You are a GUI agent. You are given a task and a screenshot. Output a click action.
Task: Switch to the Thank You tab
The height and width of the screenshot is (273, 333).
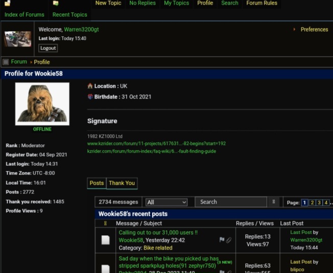click(122, 183)
